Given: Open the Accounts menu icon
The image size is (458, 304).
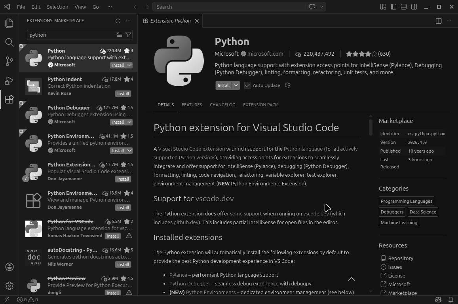Looking at the screenshot, I should pyautogui.click(x=10, y=267).
